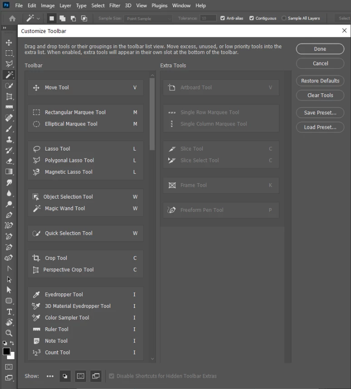The height and width of the screenshot is (389, 351).
Task: Toggle Disable Shortcuts for Hidden Toolbar Extras
Action: pos(112,376)
